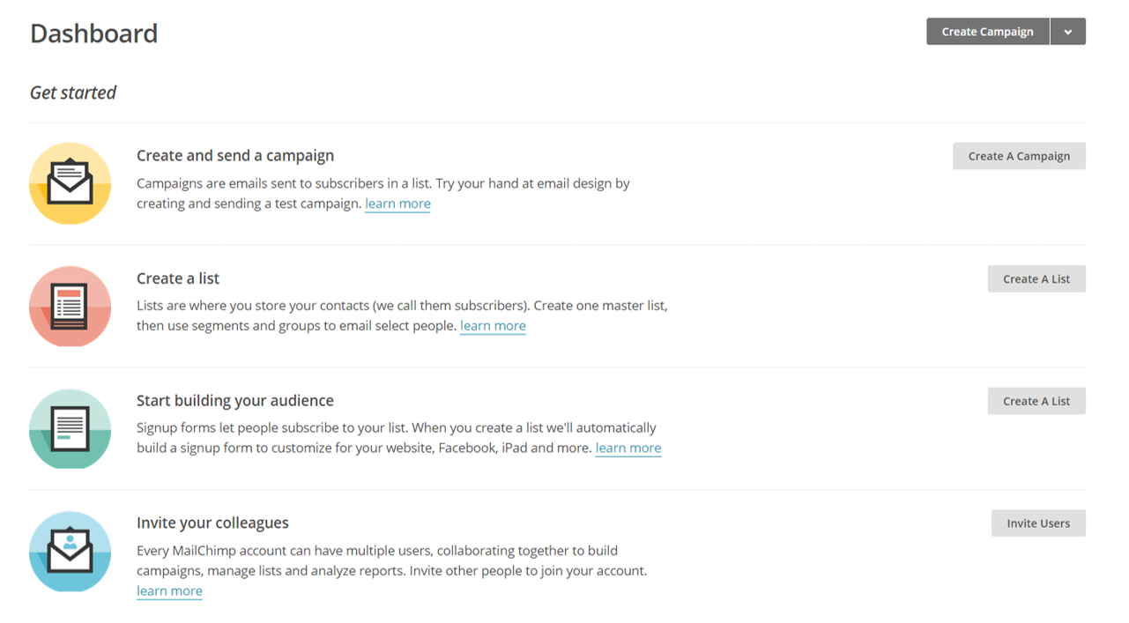This screenshot has height=623, width=1129.
Task: Click the Create and send a campaign heading
Action: pyautogui.click(x=235, y=156)
